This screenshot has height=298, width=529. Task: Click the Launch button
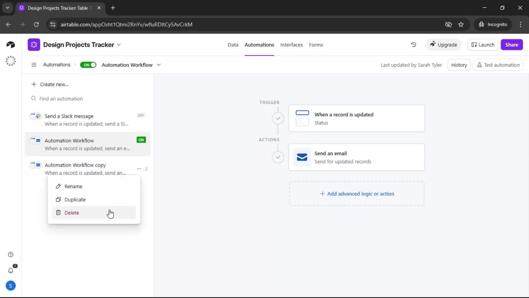tap(483, 45)
